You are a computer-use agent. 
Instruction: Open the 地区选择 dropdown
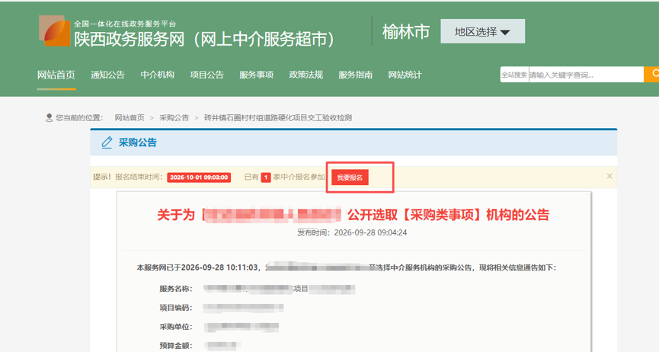[x=482, y=31]
